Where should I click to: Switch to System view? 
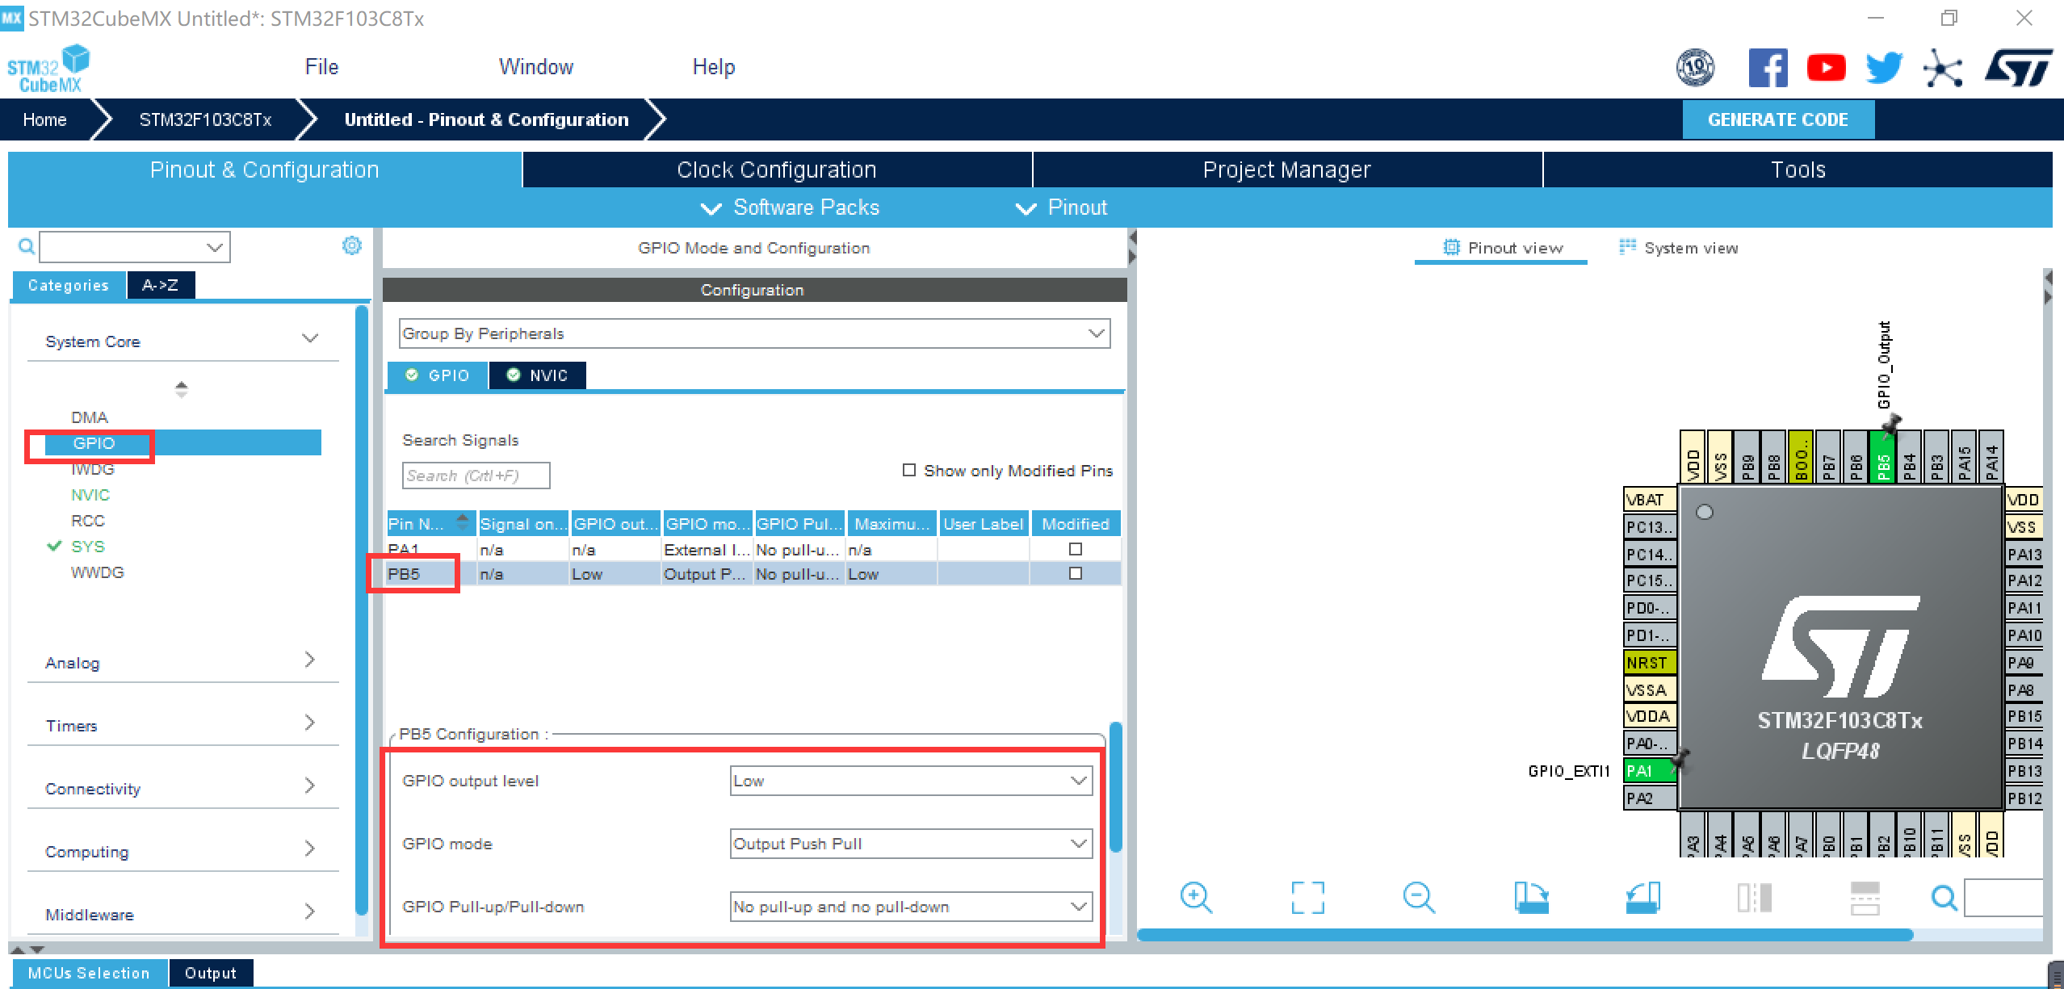pos(1679,248)
